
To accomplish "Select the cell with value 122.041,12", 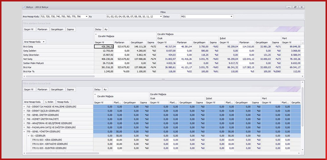I will [x=247, y=59].
